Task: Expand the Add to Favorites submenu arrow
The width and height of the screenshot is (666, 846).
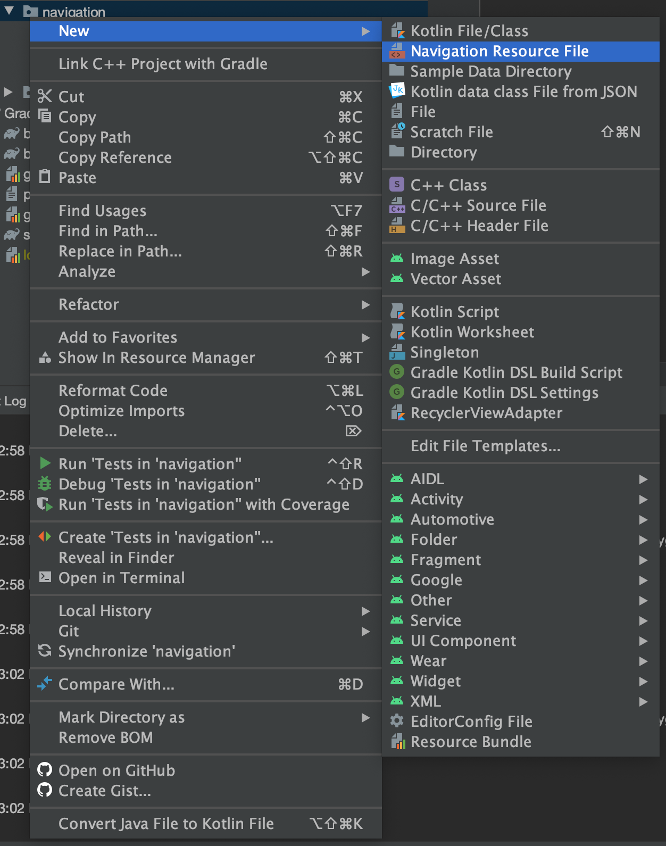Action: [x=365, y=338]
